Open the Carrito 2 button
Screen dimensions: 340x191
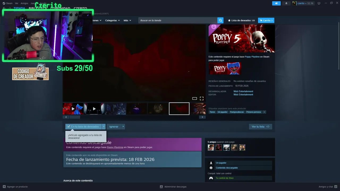[x=266, y=20]
